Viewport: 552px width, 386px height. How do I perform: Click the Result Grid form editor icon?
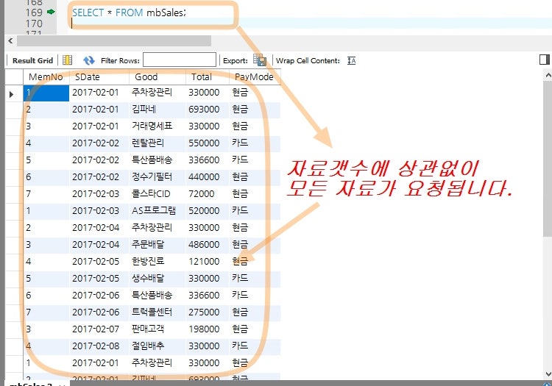(x=67, y=60)
